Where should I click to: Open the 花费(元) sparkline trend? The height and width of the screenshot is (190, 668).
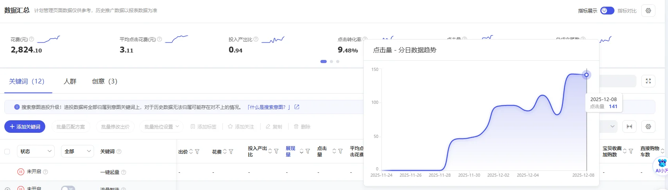(48, 39)
